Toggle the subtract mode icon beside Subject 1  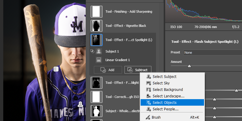92,51
